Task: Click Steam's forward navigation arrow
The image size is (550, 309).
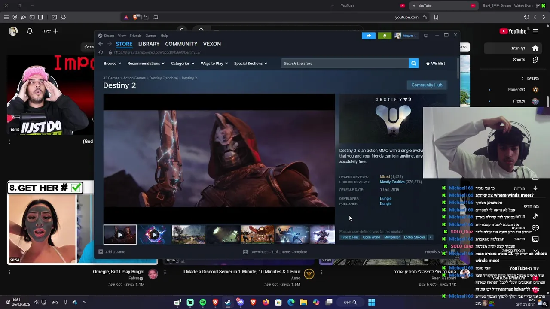Action: click(110, 44)
